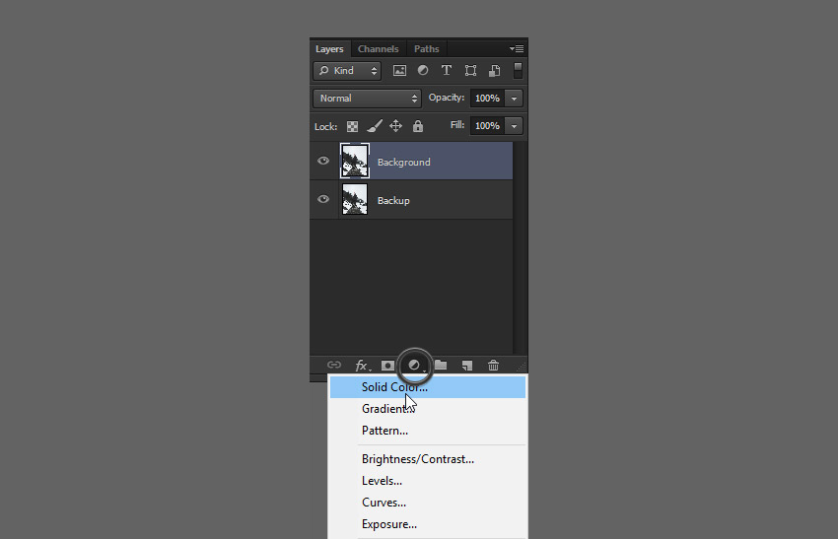Choose Pattern from the menu
Screen dimensions: 838x539
click(x=428, y=431)
